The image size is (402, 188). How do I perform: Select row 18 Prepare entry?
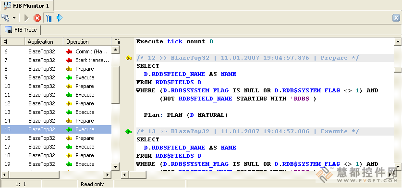(x=56, y=155)
